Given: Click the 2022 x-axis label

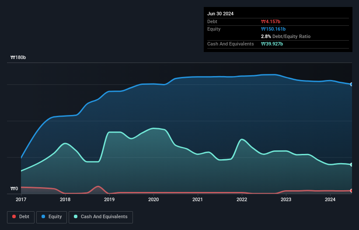Looking at the screenshot, I should click(x=242, y=199).
